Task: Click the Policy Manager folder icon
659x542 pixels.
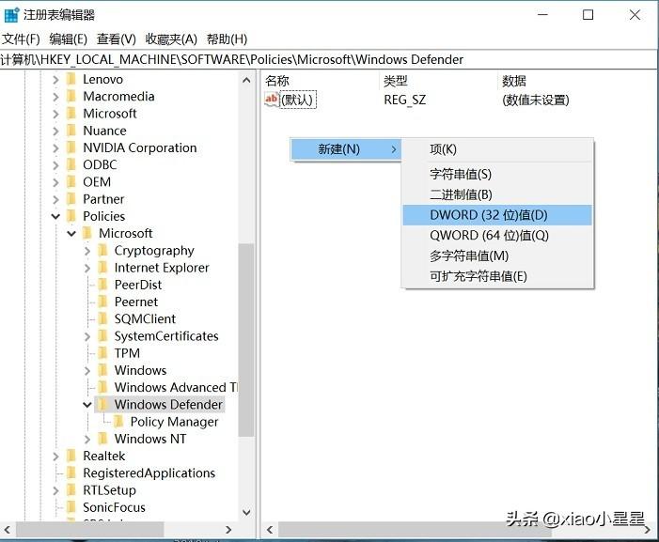Action: point(119,422)
